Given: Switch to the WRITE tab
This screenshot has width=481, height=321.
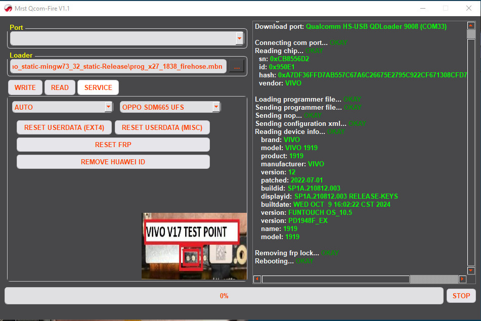Looking at the screenshot, I should pyautogui.click(x=25, y=87).
